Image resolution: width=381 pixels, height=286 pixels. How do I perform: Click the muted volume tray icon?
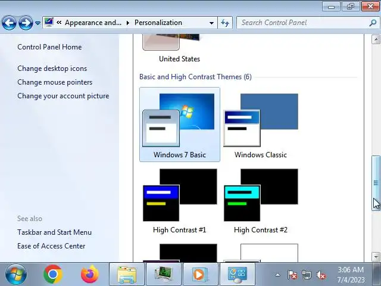click(x=321, y=275)
